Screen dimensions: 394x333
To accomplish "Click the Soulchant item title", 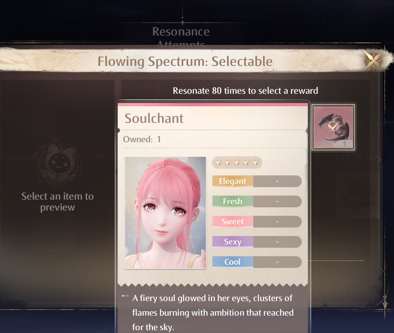I will (x=154, y=118).
